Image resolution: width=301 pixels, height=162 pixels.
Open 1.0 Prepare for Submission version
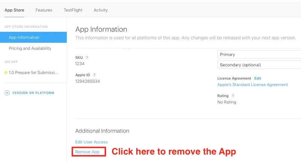pos(33,73)
